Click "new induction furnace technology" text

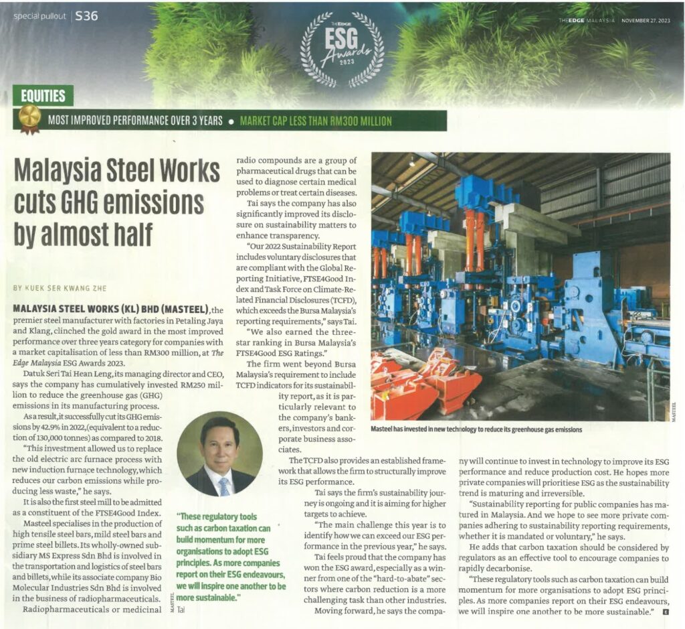(75, 470)
